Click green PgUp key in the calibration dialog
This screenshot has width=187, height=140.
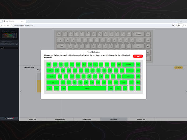pyautogui.click(x=138, y=77)
